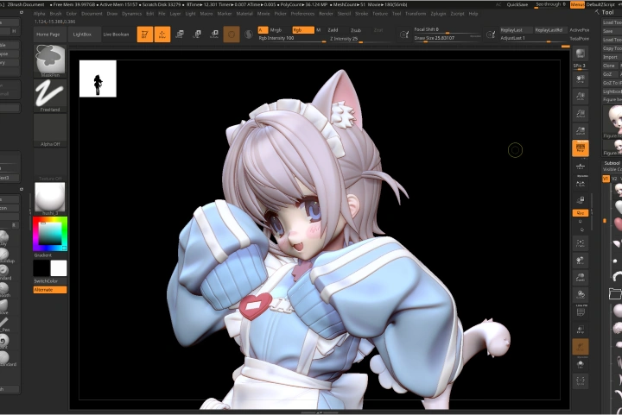This screenshot has height=415, width=622.
Task: Toggle L.Sym local symmetry
Action: [x=581, y=184]
